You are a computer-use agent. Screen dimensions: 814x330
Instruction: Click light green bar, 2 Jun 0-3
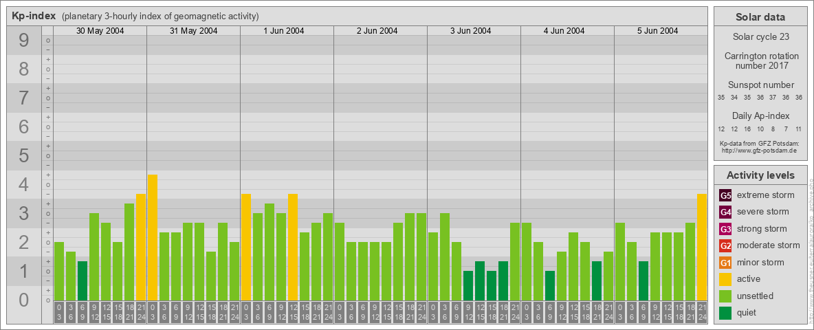click(x=340, y=261)
